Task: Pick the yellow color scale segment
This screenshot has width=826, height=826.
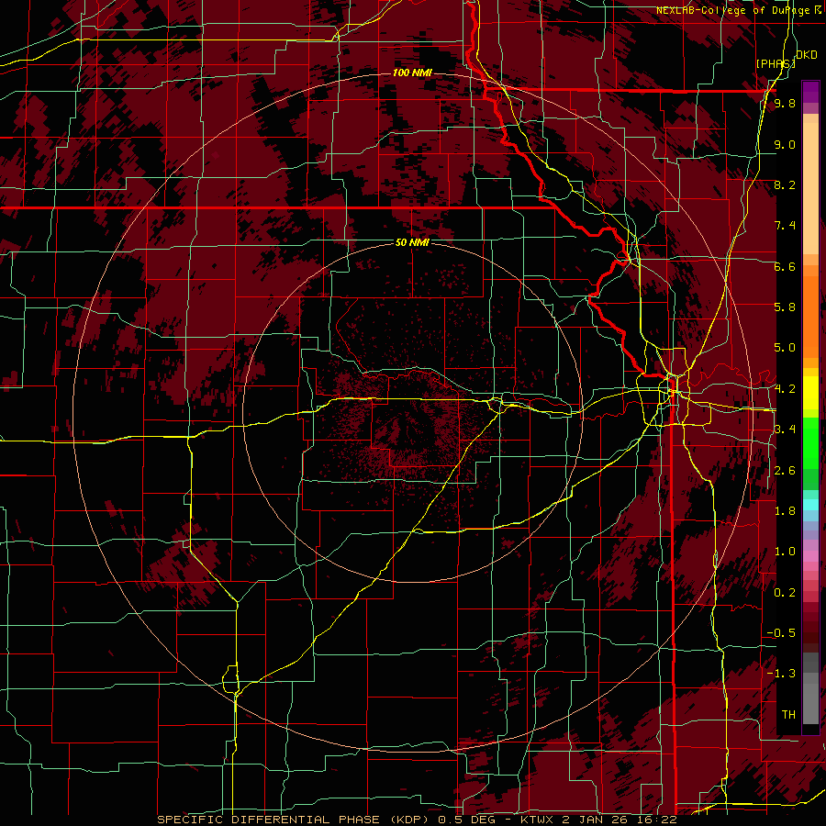Action: [810, 393]
